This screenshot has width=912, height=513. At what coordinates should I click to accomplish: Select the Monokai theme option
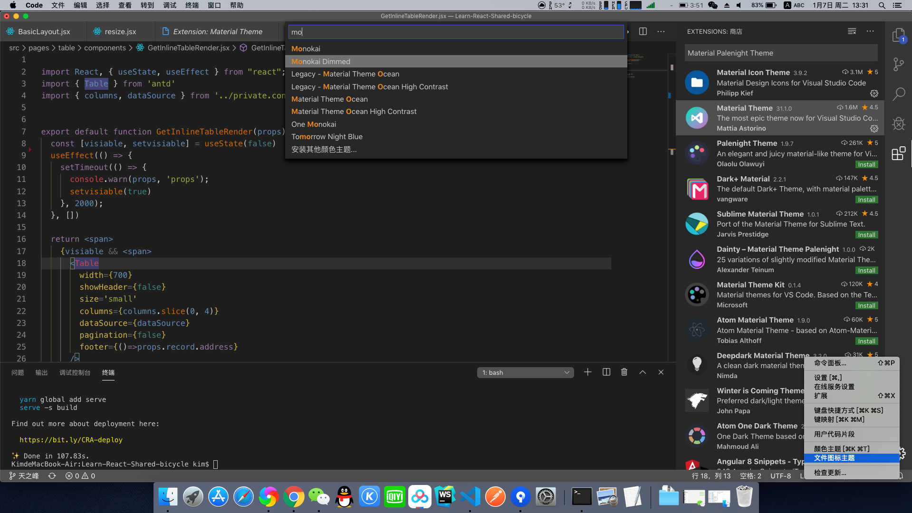(456, 49)
